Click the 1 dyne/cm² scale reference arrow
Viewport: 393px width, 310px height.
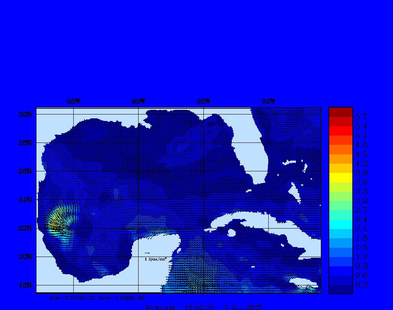point(147,253)
